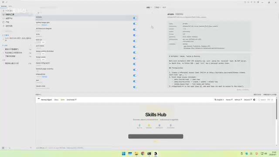Open the Docs link in webpage navbar
This screenshot has height=157, width=279.
56,100
